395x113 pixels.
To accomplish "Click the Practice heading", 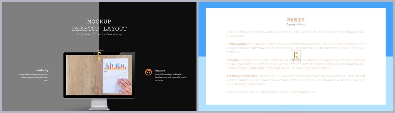I will (160, 71).
